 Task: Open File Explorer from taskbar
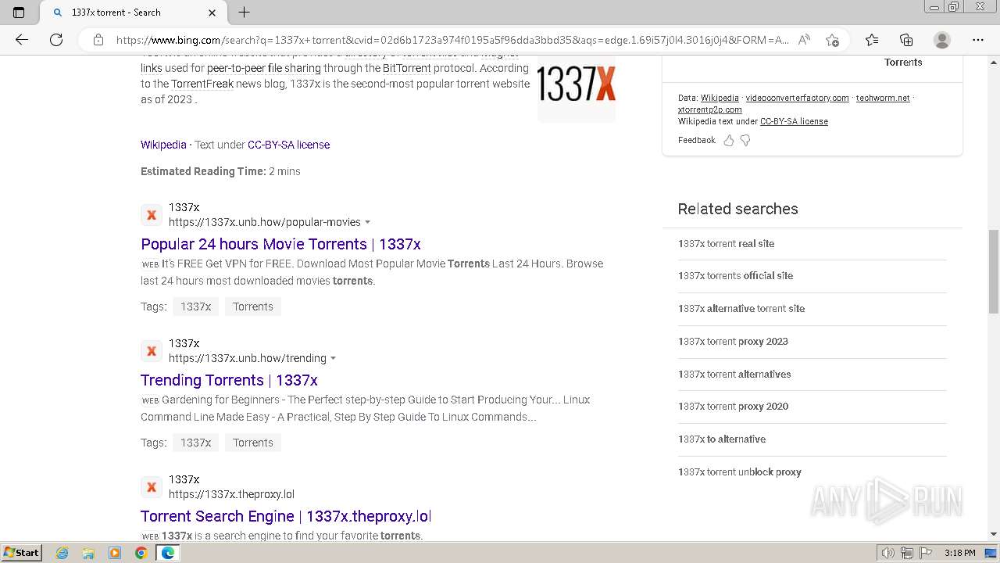pos(88,553)
